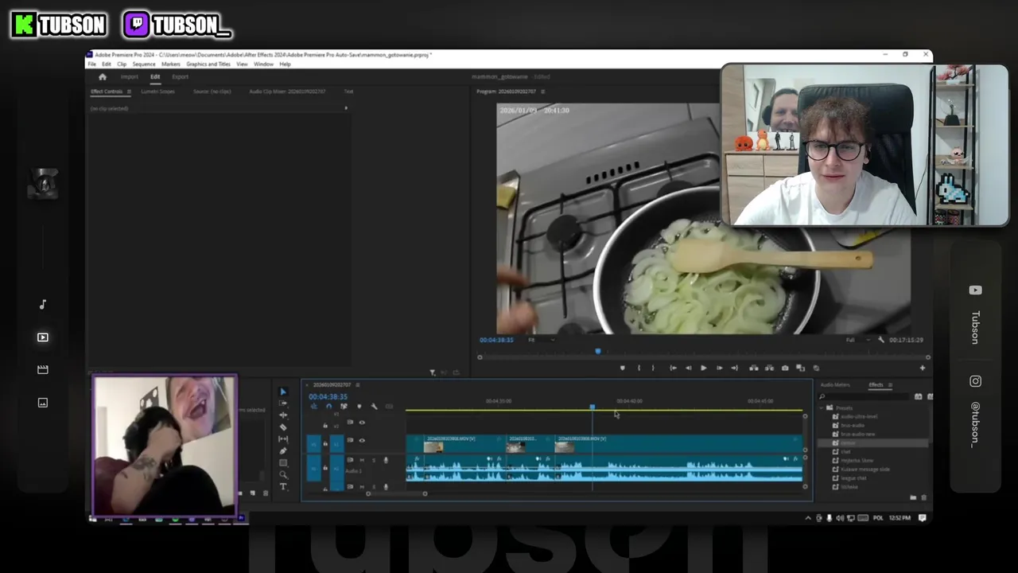Viewport: 1018px width, 573px height.
Task: Toggle insert sequences as nests button
Action: (x=314, y=407)
